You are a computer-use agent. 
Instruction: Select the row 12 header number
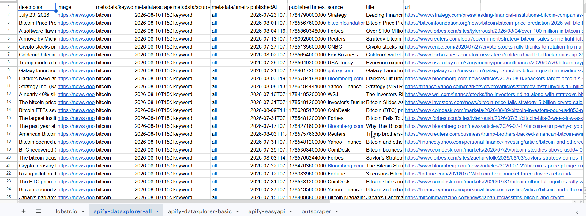(9, 94)
